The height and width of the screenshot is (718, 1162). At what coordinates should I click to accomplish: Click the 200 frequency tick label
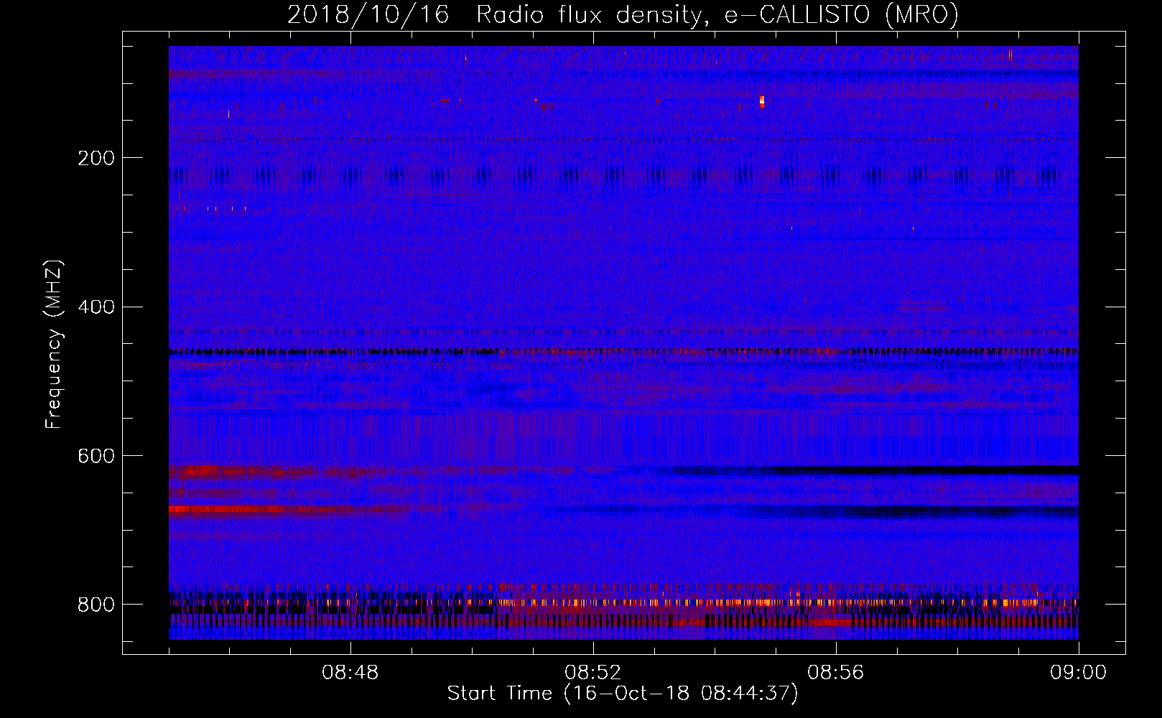[x=96, y=158]
